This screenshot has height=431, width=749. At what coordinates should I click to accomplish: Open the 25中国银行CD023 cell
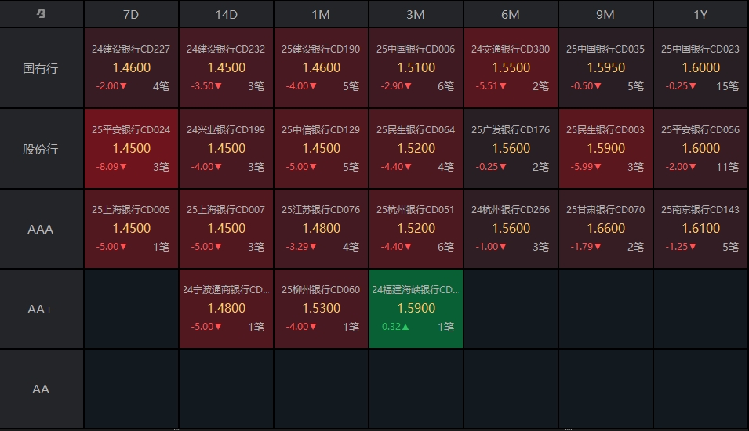point(700,67)
